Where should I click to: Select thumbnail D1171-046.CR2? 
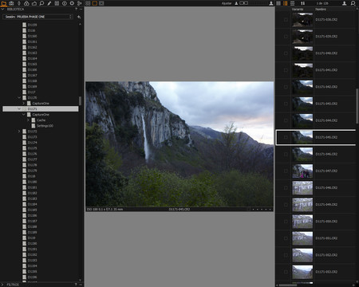302,154
